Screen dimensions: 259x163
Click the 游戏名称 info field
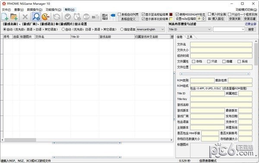(x=221, y=105)
